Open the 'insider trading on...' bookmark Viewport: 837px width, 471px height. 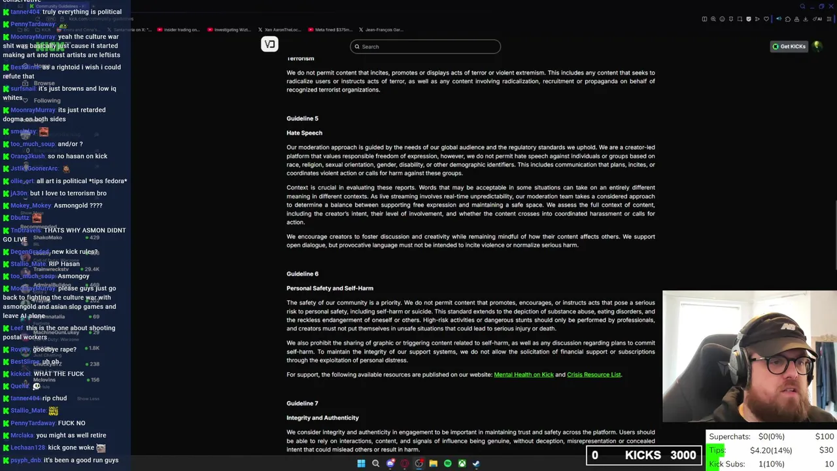coord(178,29)
